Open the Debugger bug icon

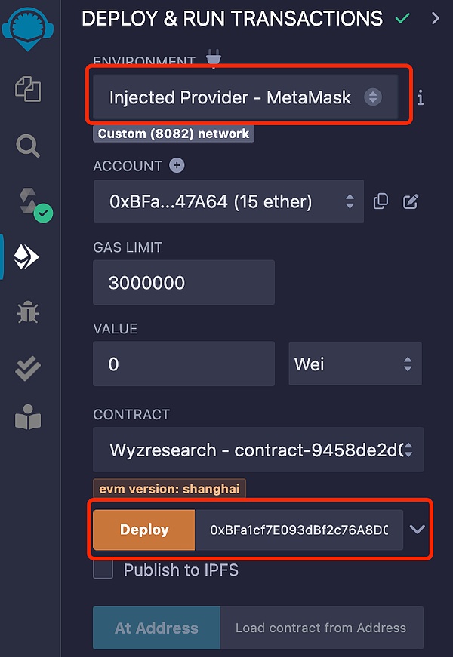[28, 312]
